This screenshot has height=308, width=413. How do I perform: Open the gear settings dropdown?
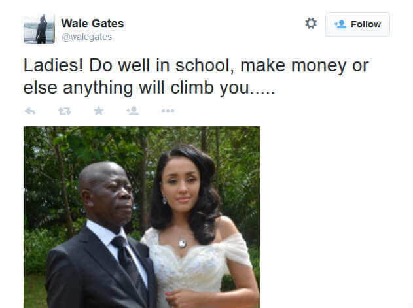[x=311, y=24]
